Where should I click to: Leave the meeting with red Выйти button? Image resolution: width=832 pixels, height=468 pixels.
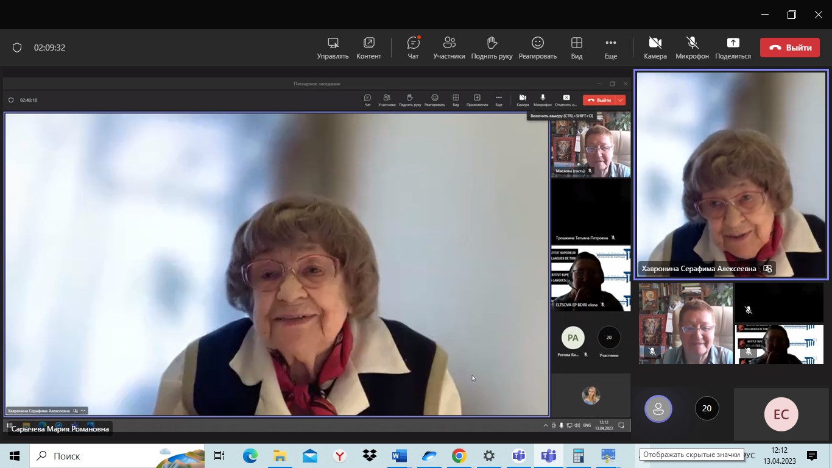coord(789,48)
